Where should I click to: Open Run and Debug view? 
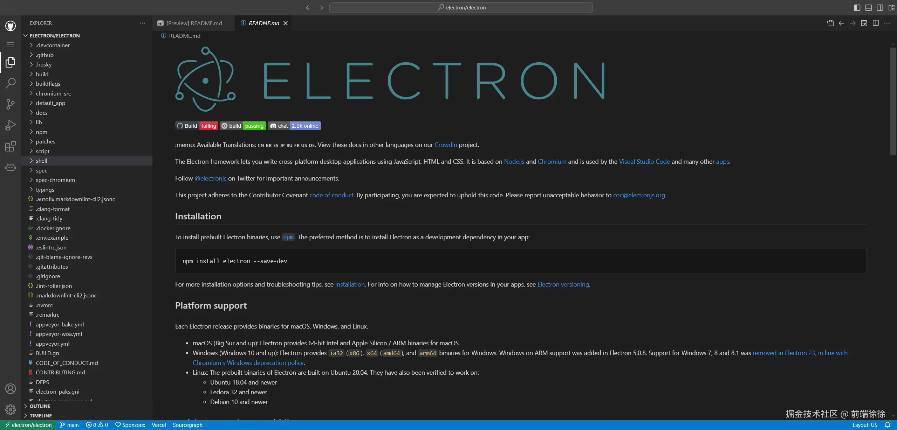(x=11, y=125)
